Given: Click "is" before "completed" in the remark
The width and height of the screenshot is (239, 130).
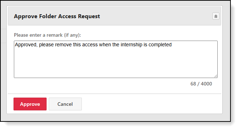Looking at the screenshot, I should click(145, 45).
